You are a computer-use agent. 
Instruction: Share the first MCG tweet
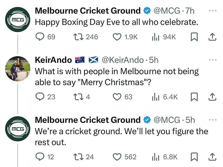pos(212,37)
